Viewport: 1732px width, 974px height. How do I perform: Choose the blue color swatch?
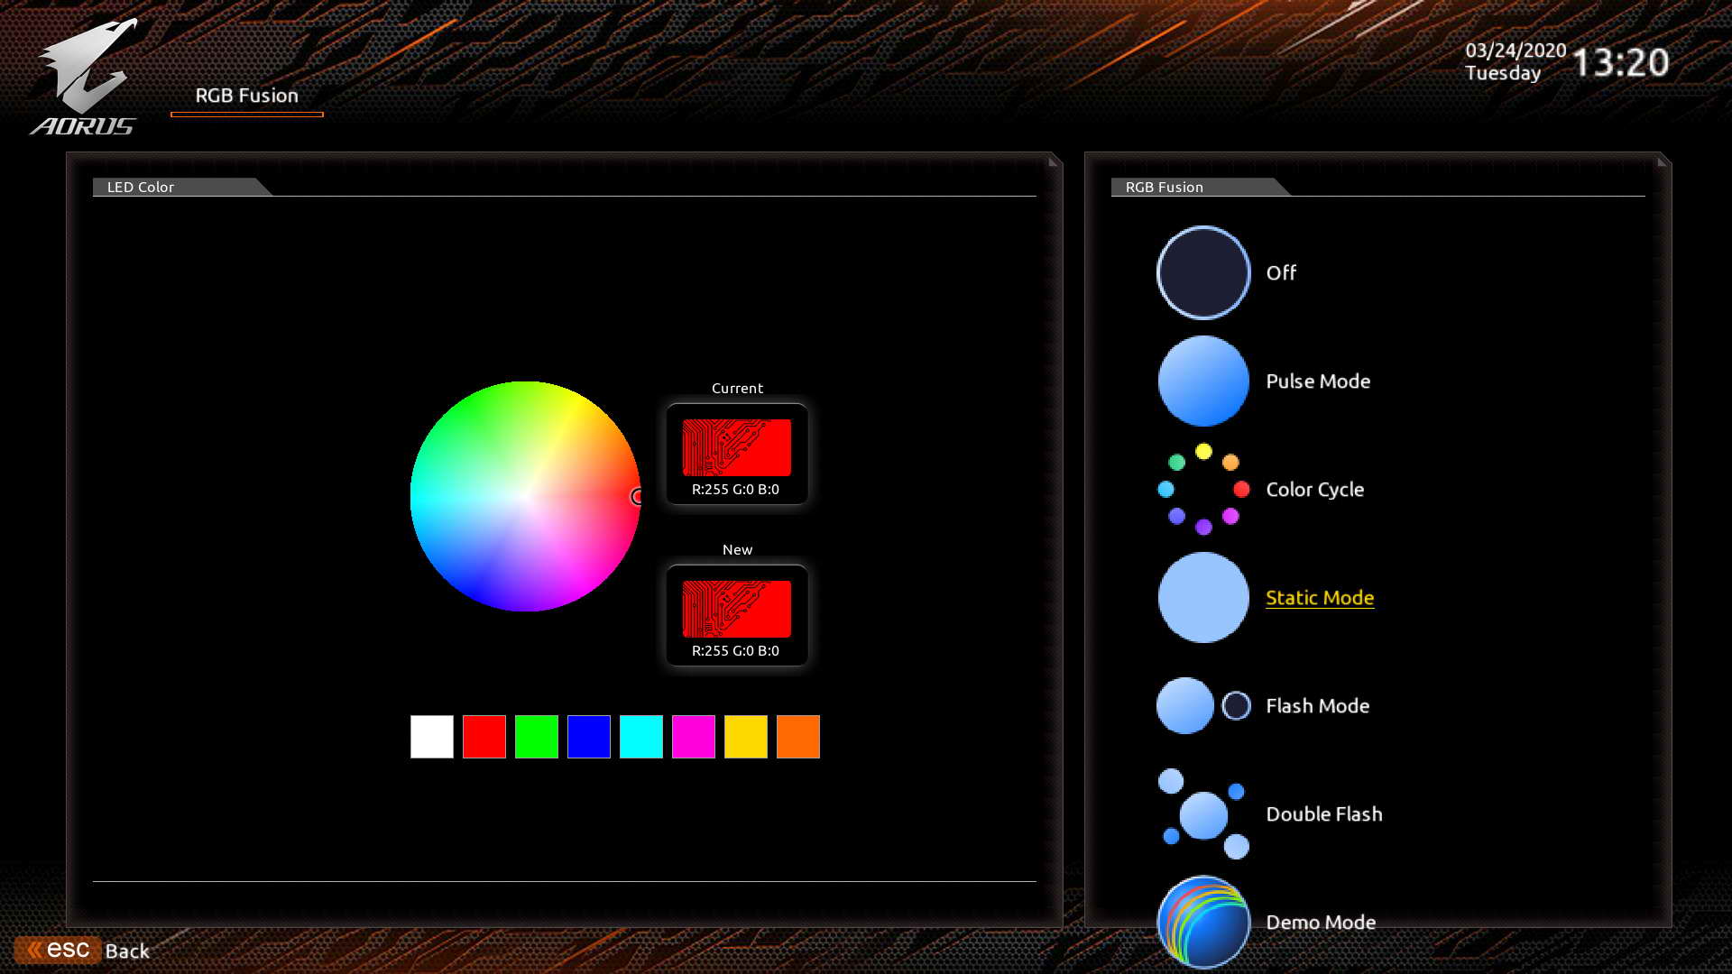[589, 737]
